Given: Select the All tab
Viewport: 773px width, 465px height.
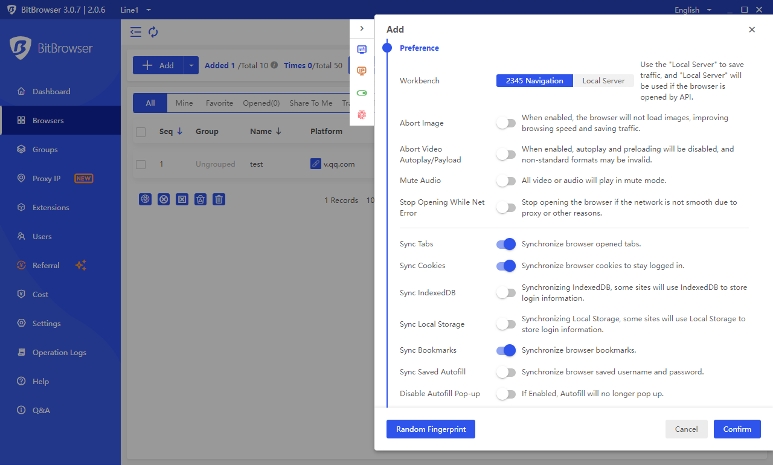Looking at the screenshot, I should tap(150, 103).
